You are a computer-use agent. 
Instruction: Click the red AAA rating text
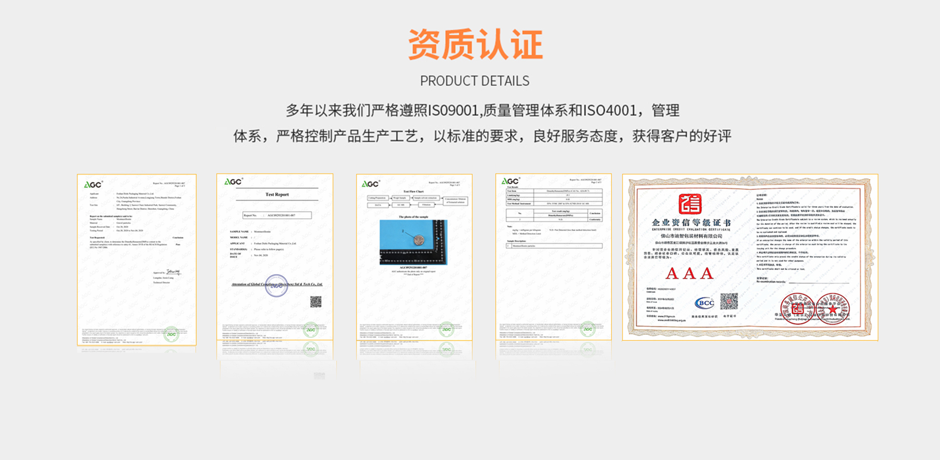[x=690, y=273]
